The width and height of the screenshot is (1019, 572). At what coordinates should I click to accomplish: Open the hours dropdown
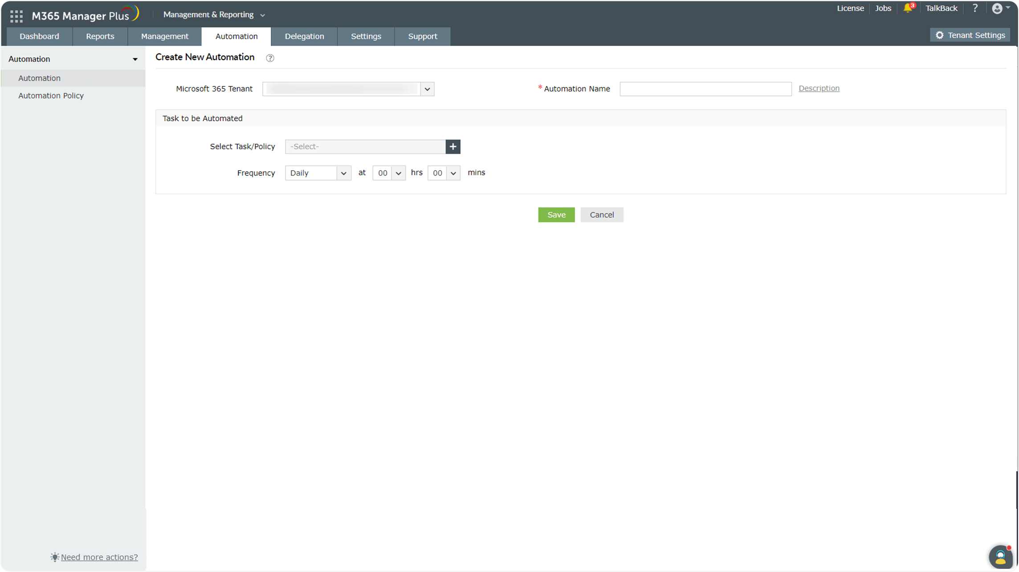[388, 173]
